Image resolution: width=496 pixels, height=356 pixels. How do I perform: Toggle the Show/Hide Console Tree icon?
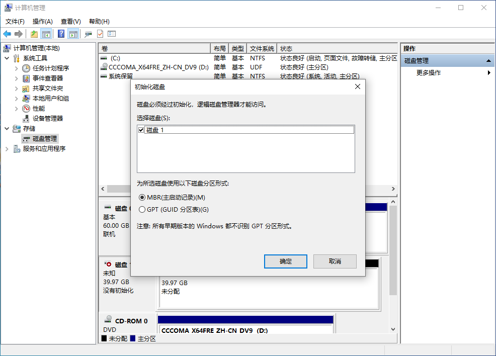pyautogui.click(x=46, y=34)
